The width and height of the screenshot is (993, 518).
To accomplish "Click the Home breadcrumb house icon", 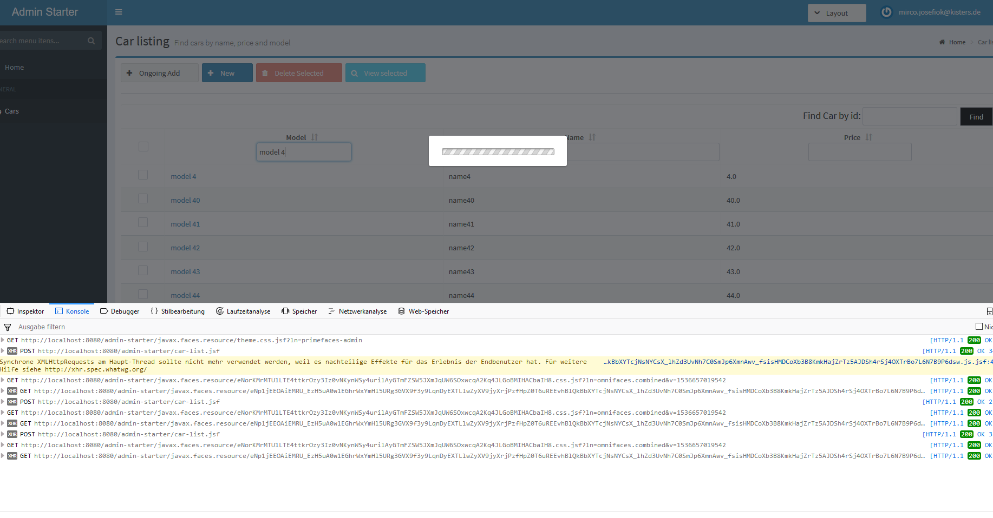I will pyautogui.click(x=942, y=42).
